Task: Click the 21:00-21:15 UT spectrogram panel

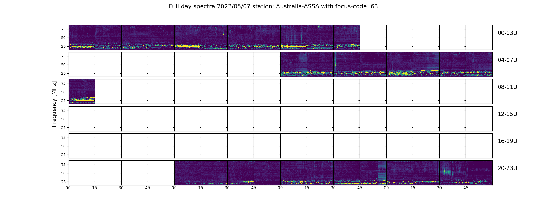Action: 188,173
